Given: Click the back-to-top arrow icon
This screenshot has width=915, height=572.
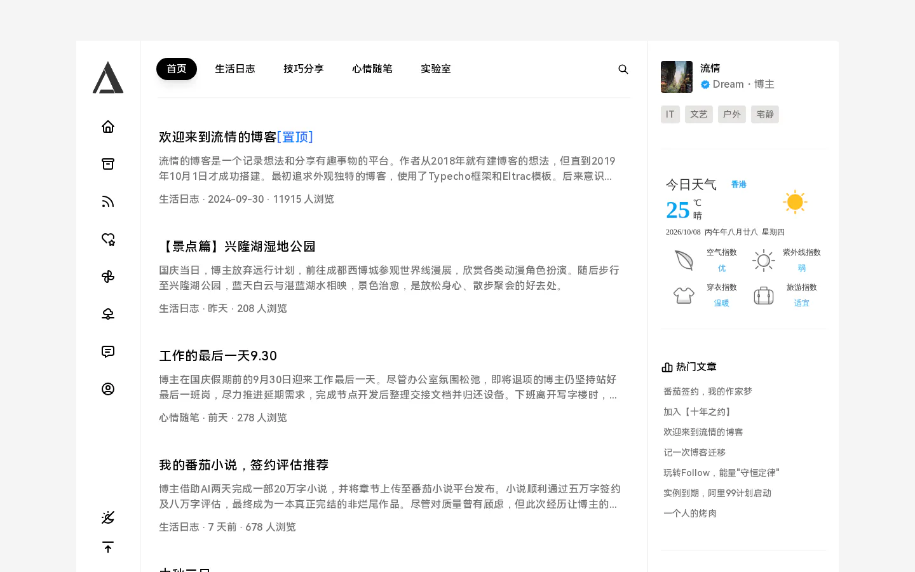Looking at the screenshot, I should [x=108, y=547].
